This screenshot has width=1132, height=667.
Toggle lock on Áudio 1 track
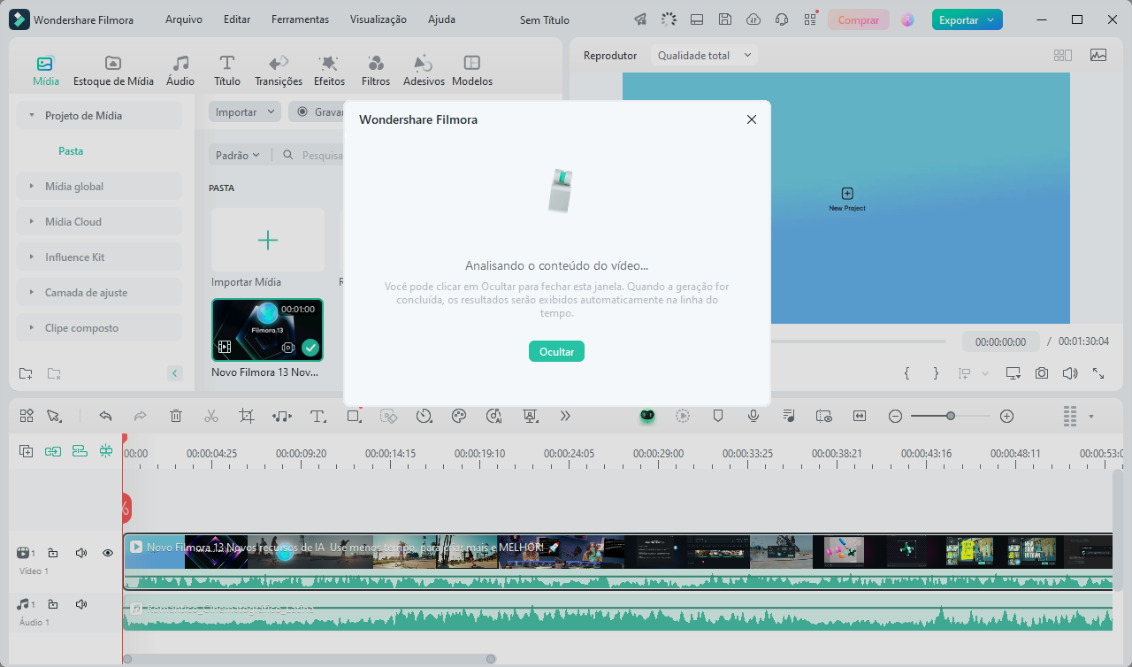point(53,604)
